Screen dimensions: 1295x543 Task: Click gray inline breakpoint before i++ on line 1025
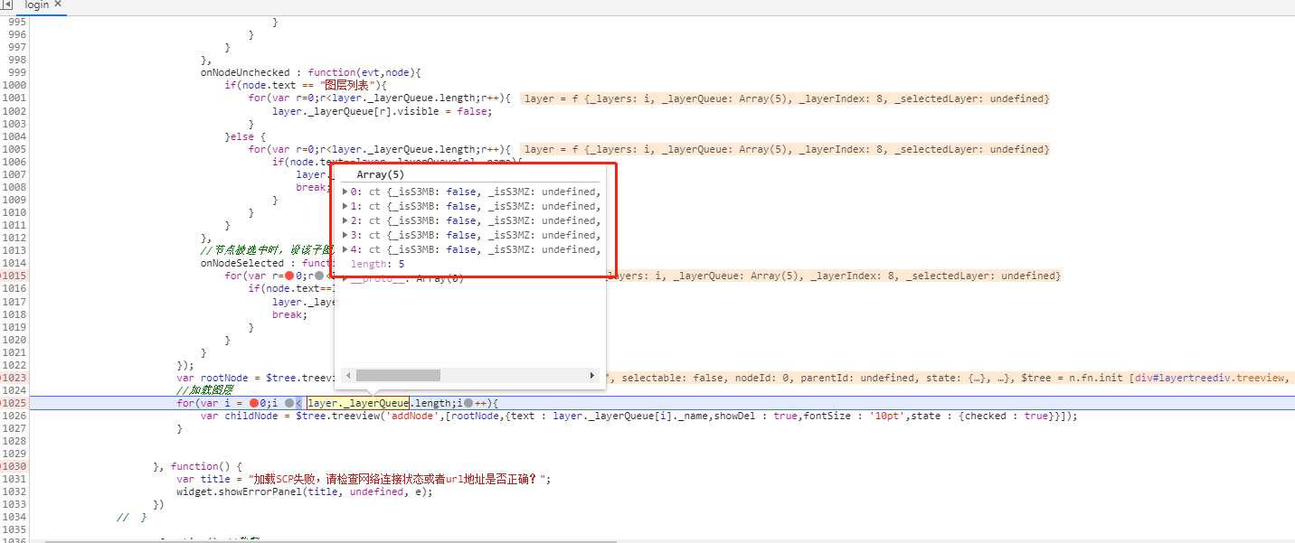coord(468,403)
